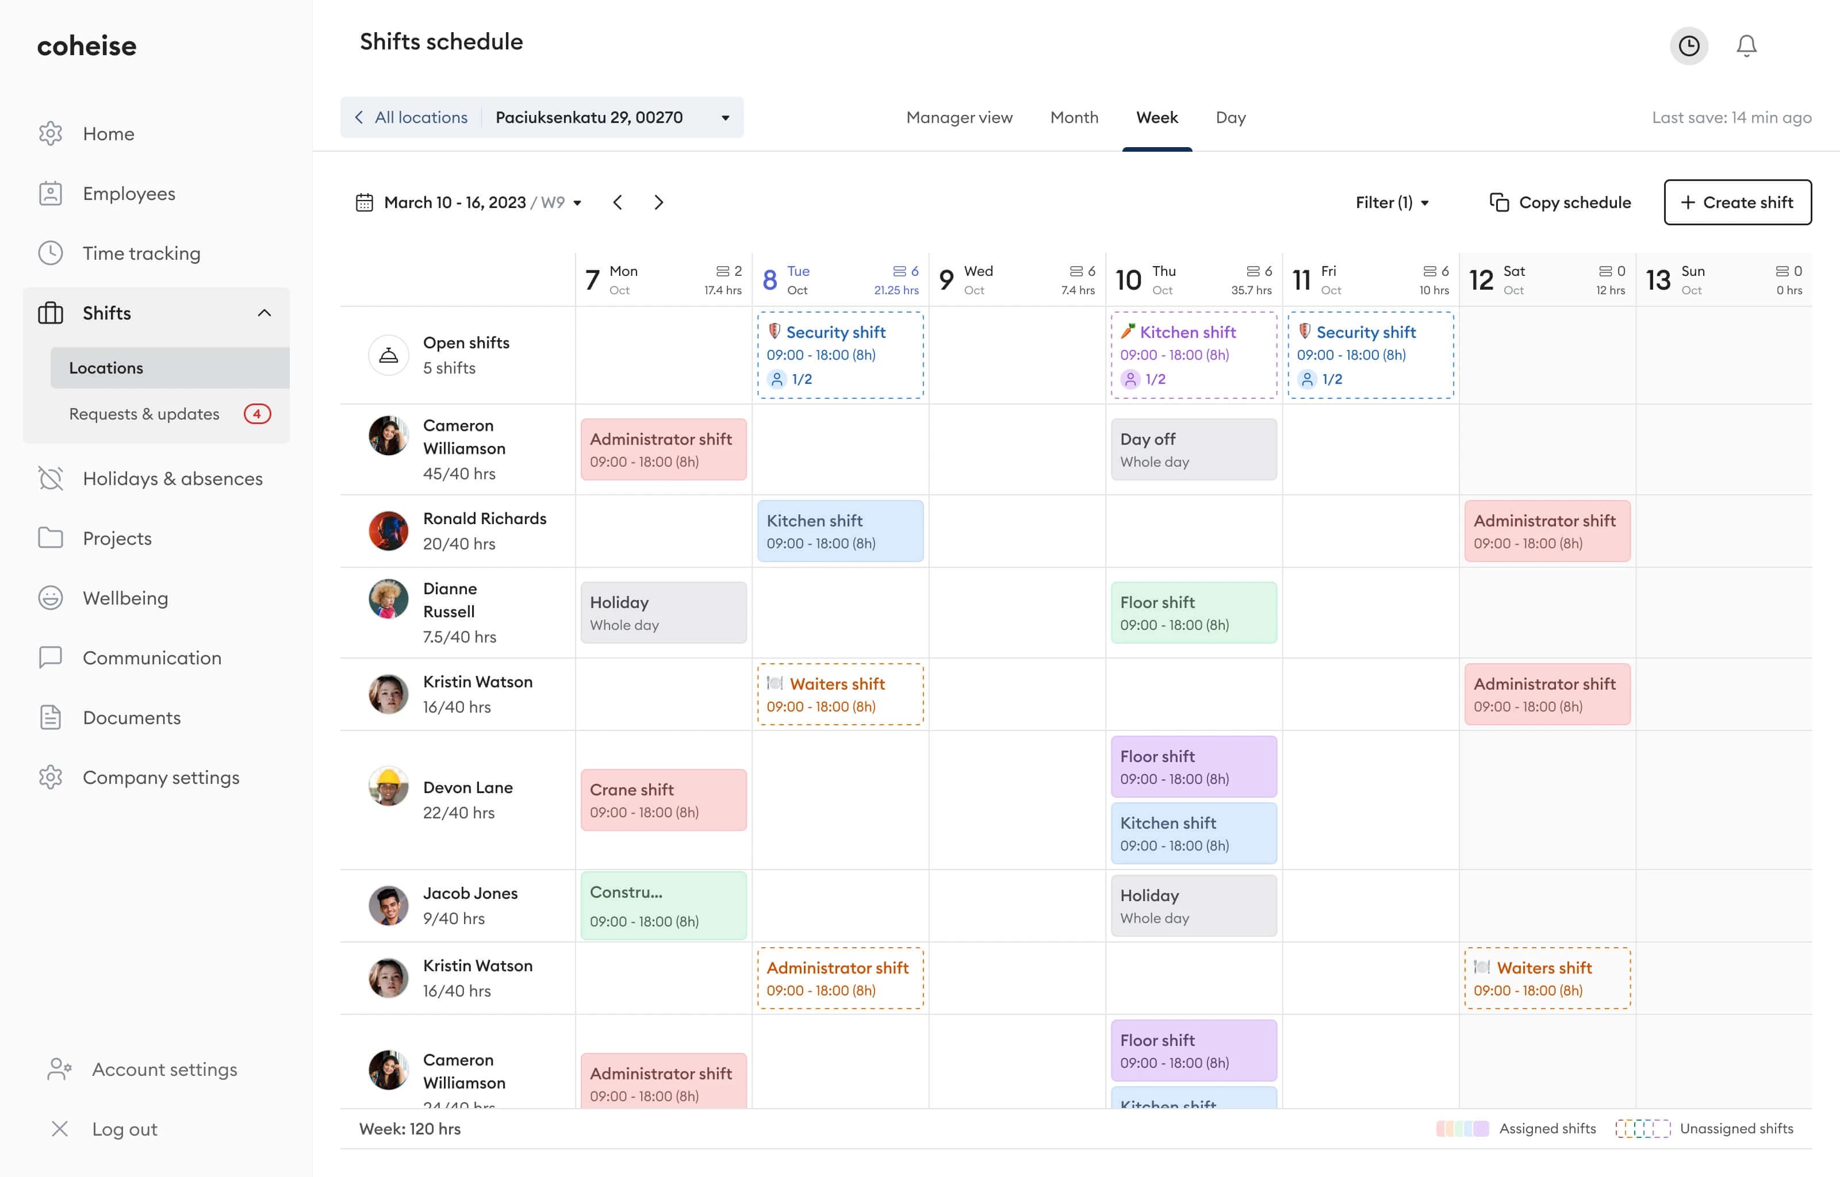Image resolution: width=1840 pixels, height=1177 pixels.
Task: Open Time tracking page
Action: point(141,253)
